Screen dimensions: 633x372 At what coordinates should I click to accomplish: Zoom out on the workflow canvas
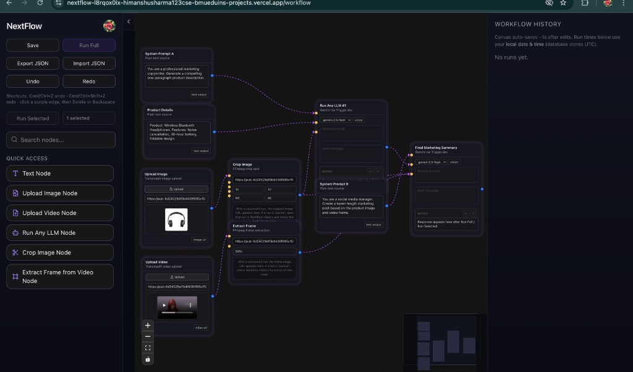coord(148,337)
